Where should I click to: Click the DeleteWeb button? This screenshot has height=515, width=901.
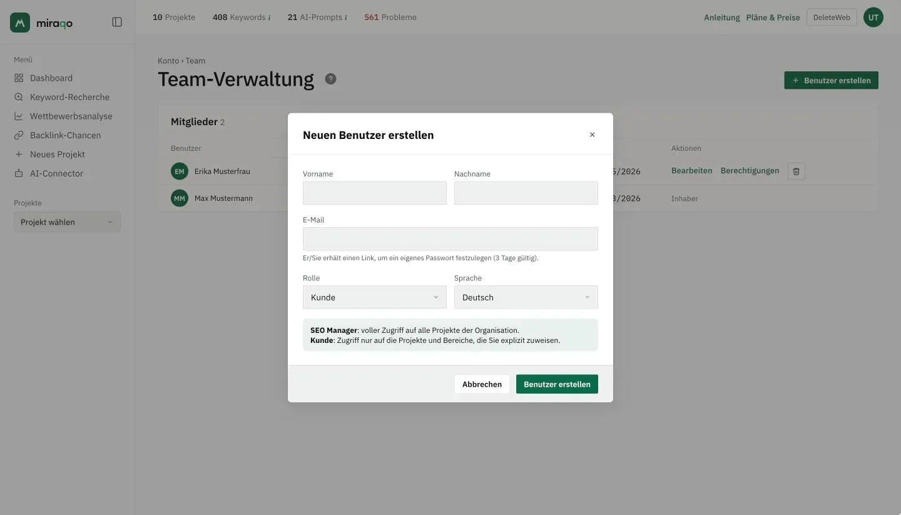(x=832, y=18)
